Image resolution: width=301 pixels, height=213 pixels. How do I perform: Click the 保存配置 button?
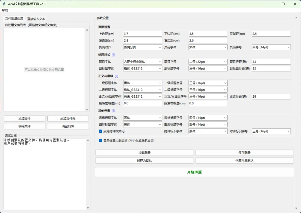pyautogui.click(x=244, y=153)
